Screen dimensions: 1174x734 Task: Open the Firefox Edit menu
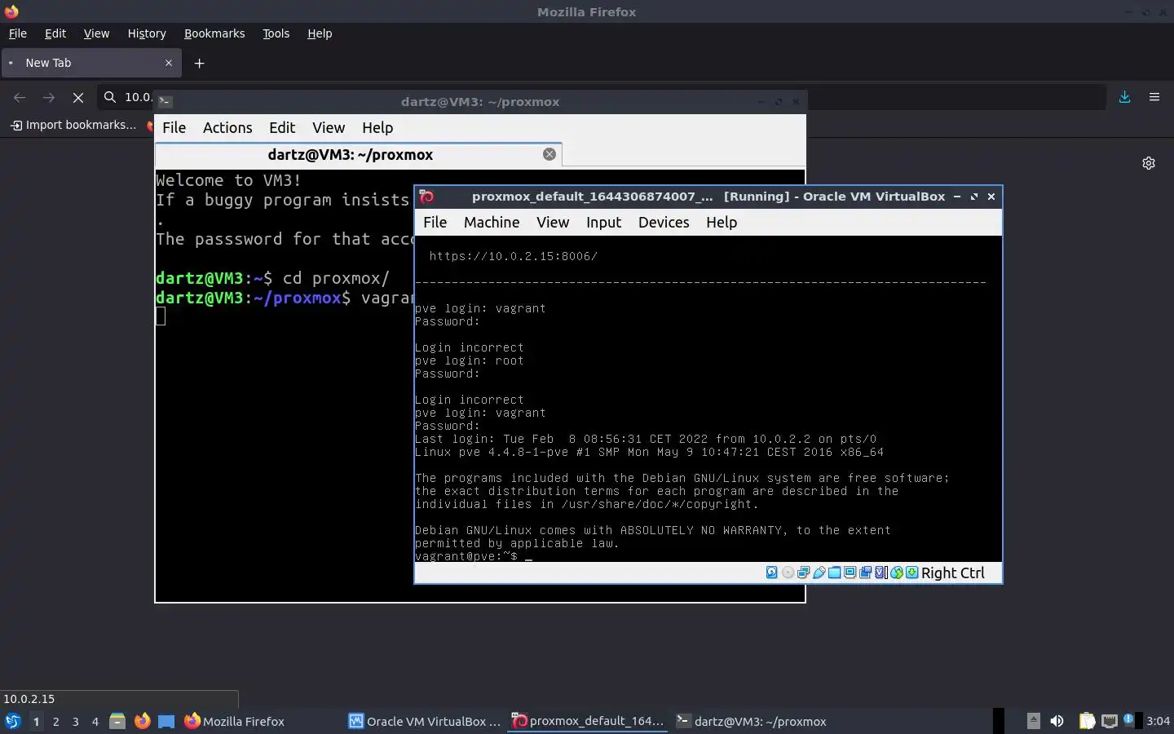click(55, 33)
